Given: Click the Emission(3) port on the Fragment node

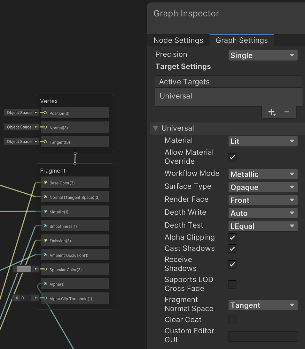Looking at the screenshot, I should point(45,240).
